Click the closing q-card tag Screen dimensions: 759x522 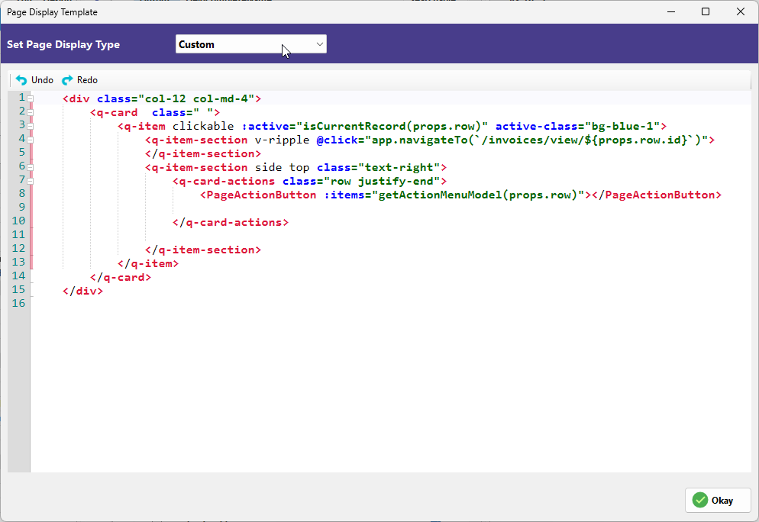coord(121,278)
